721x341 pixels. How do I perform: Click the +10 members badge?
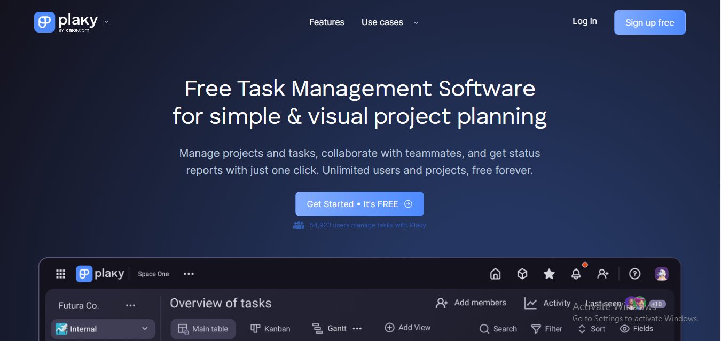tap(657, 304)
